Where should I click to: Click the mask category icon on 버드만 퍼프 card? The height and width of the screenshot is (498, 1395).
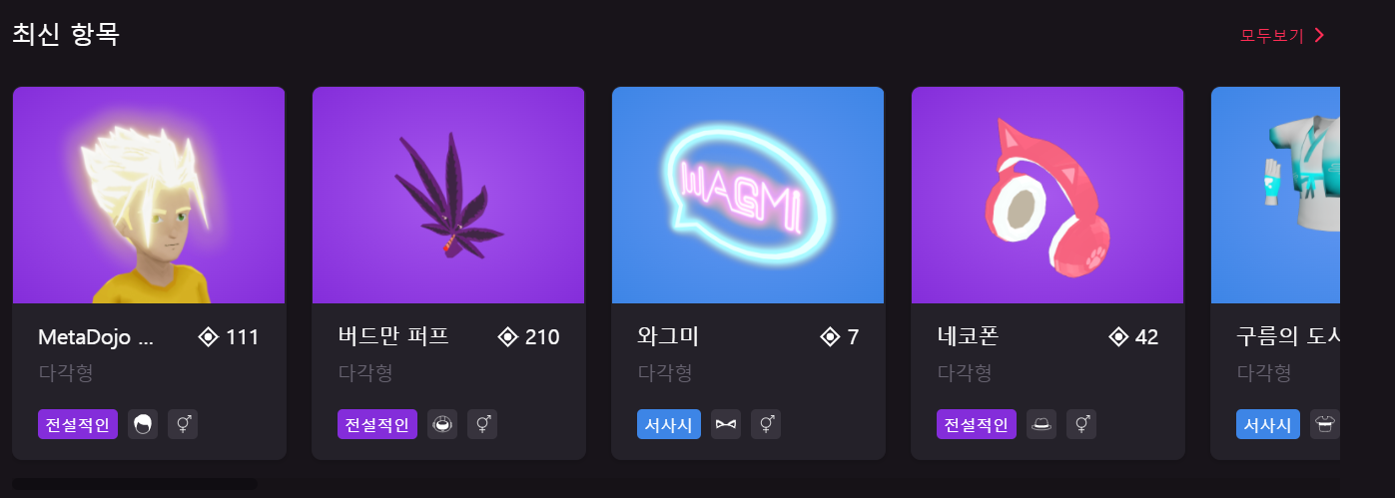point(442,424)
